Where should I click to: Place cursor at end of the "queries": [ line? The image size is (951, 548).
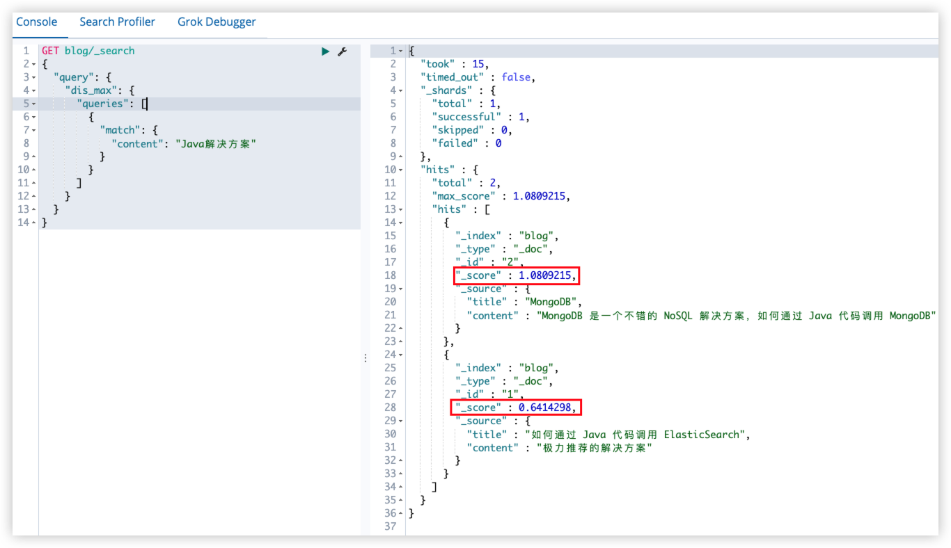click(148, 104)
